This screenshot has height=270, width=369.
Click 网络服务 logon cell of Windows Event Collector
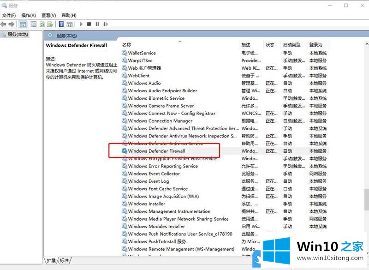click(x=318, y=174)
